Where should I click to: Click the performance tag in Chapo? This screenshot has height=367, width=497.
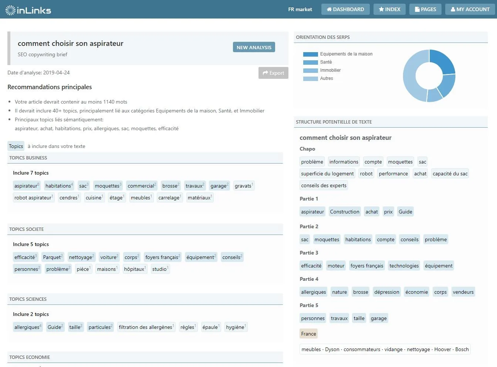pos(393,174)
